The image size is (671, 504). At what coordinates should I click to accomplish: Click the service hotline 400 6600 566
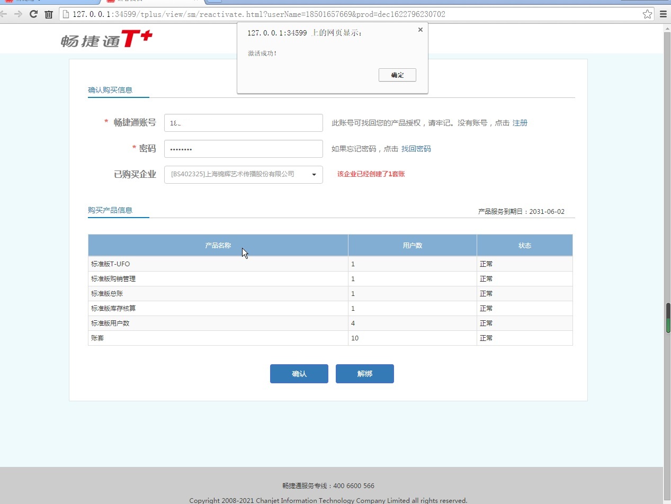(328, 486)
